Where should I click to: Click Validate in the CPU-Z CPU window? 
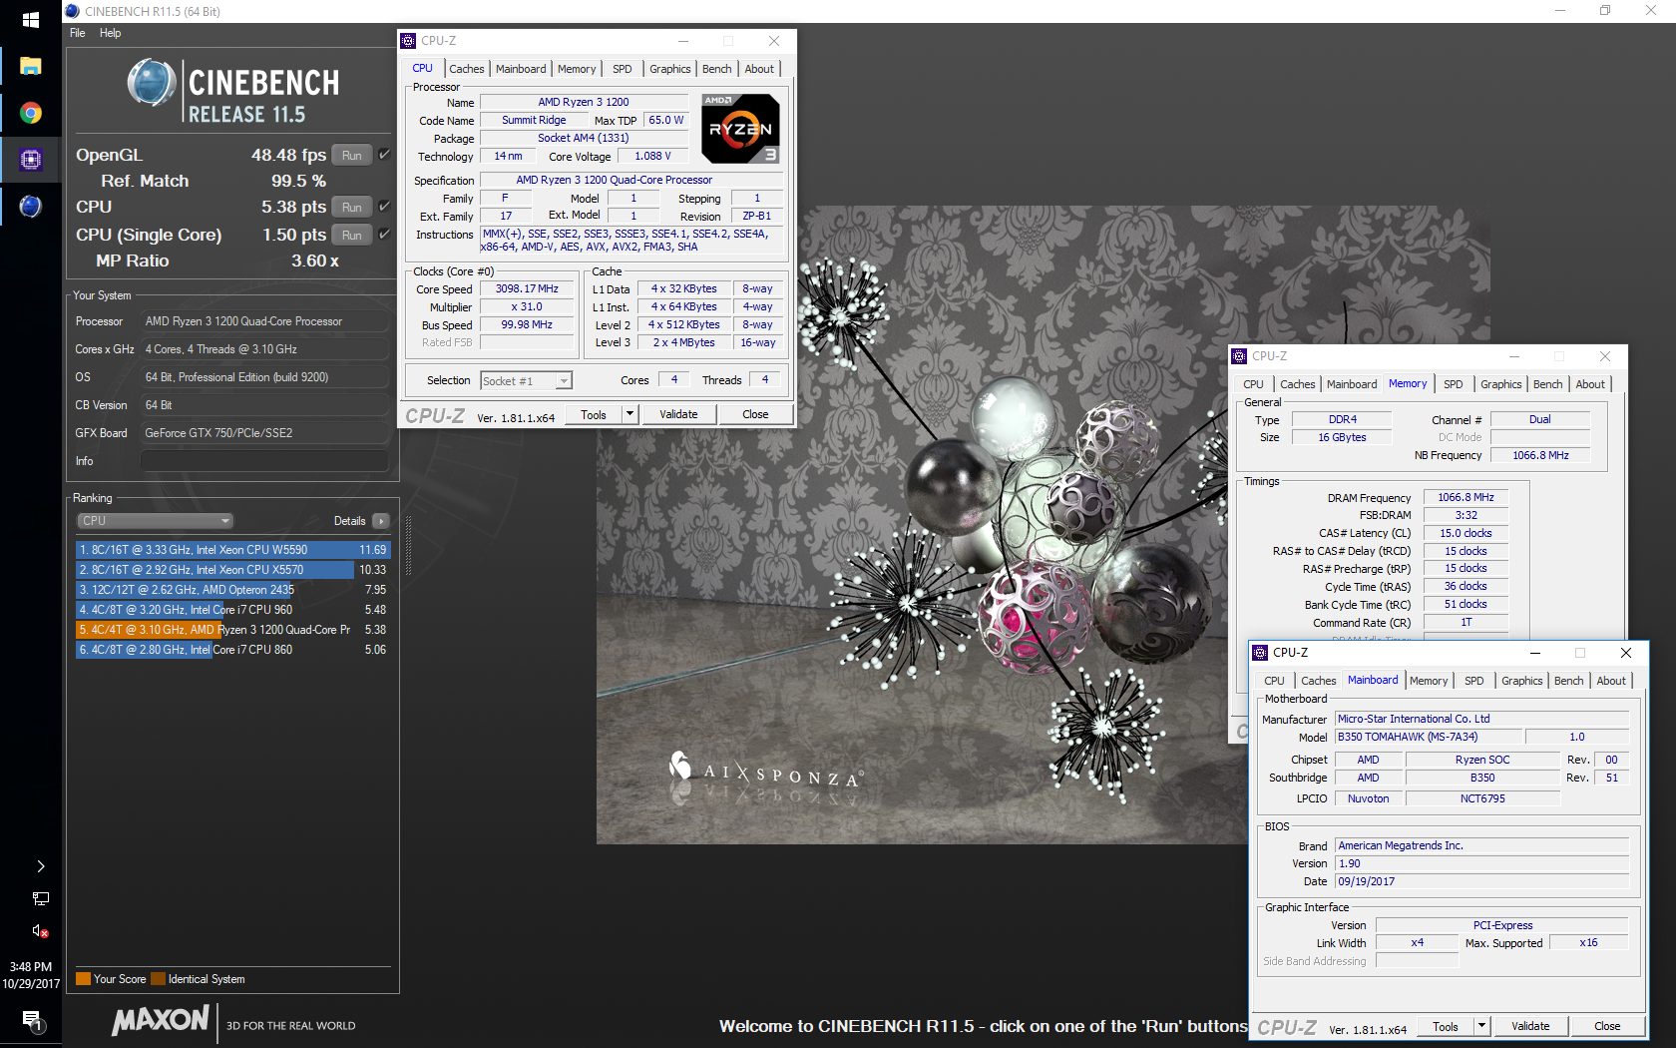coord(678,415)
